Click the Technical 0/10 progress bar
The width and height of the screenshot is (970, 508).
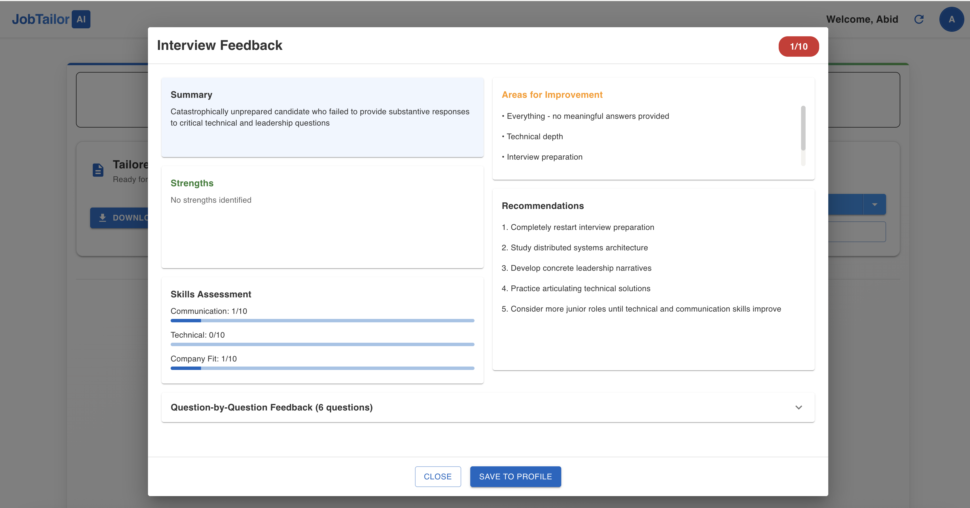click(322, 344)
